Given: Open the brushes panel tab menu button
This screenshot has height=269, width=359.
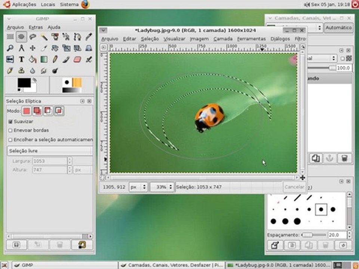Looking at the screenshot, I should [x=341, y=182].
